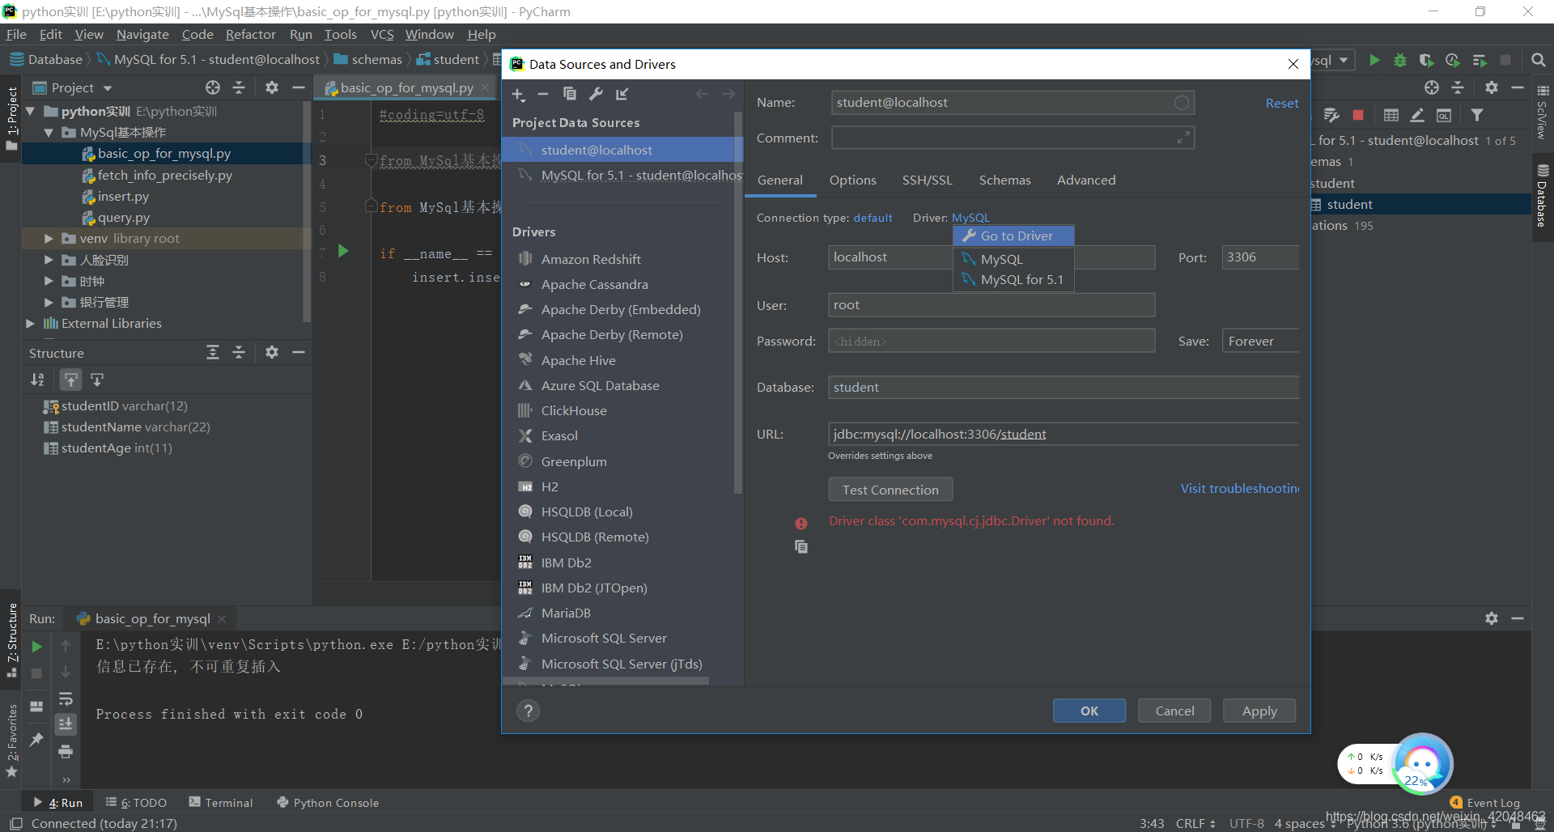Hide the Project panel with minus icon

pyautogui.click(x=299, y=87)
